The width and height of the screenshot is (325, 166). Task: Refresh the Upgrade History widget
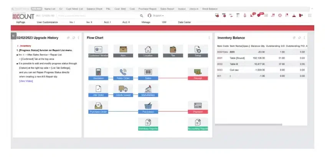pos(74,38)
